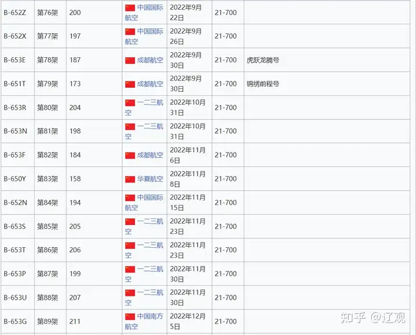Open 一二三航空 link in the B-653U row
Viewport: 416px width, 335px height.
(144, 297)
